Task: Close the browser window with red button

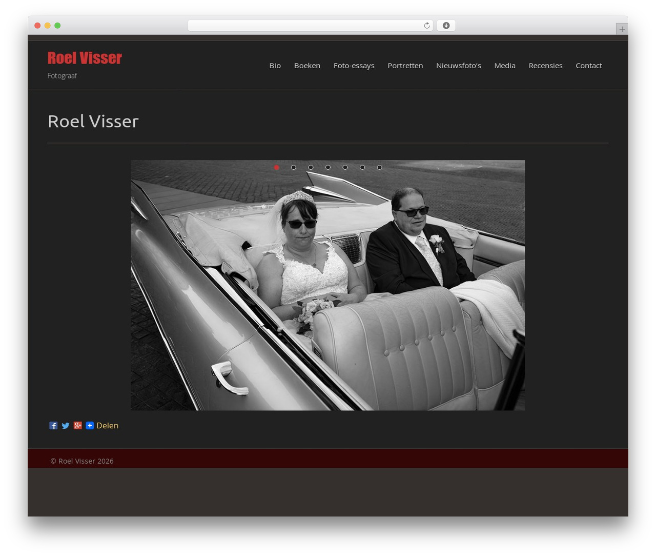Action: [x=37, y=26]
